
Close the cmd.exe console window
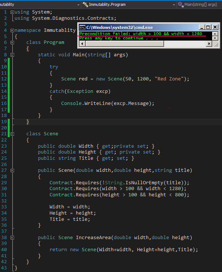[215, 27]
